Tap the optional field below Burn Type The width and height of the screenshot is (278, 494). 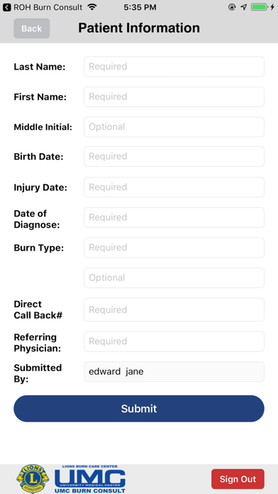(174, 278)
